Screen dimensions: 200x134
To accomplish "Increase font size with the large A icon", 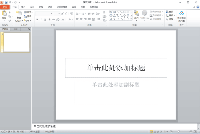I will tap(62, 14).
